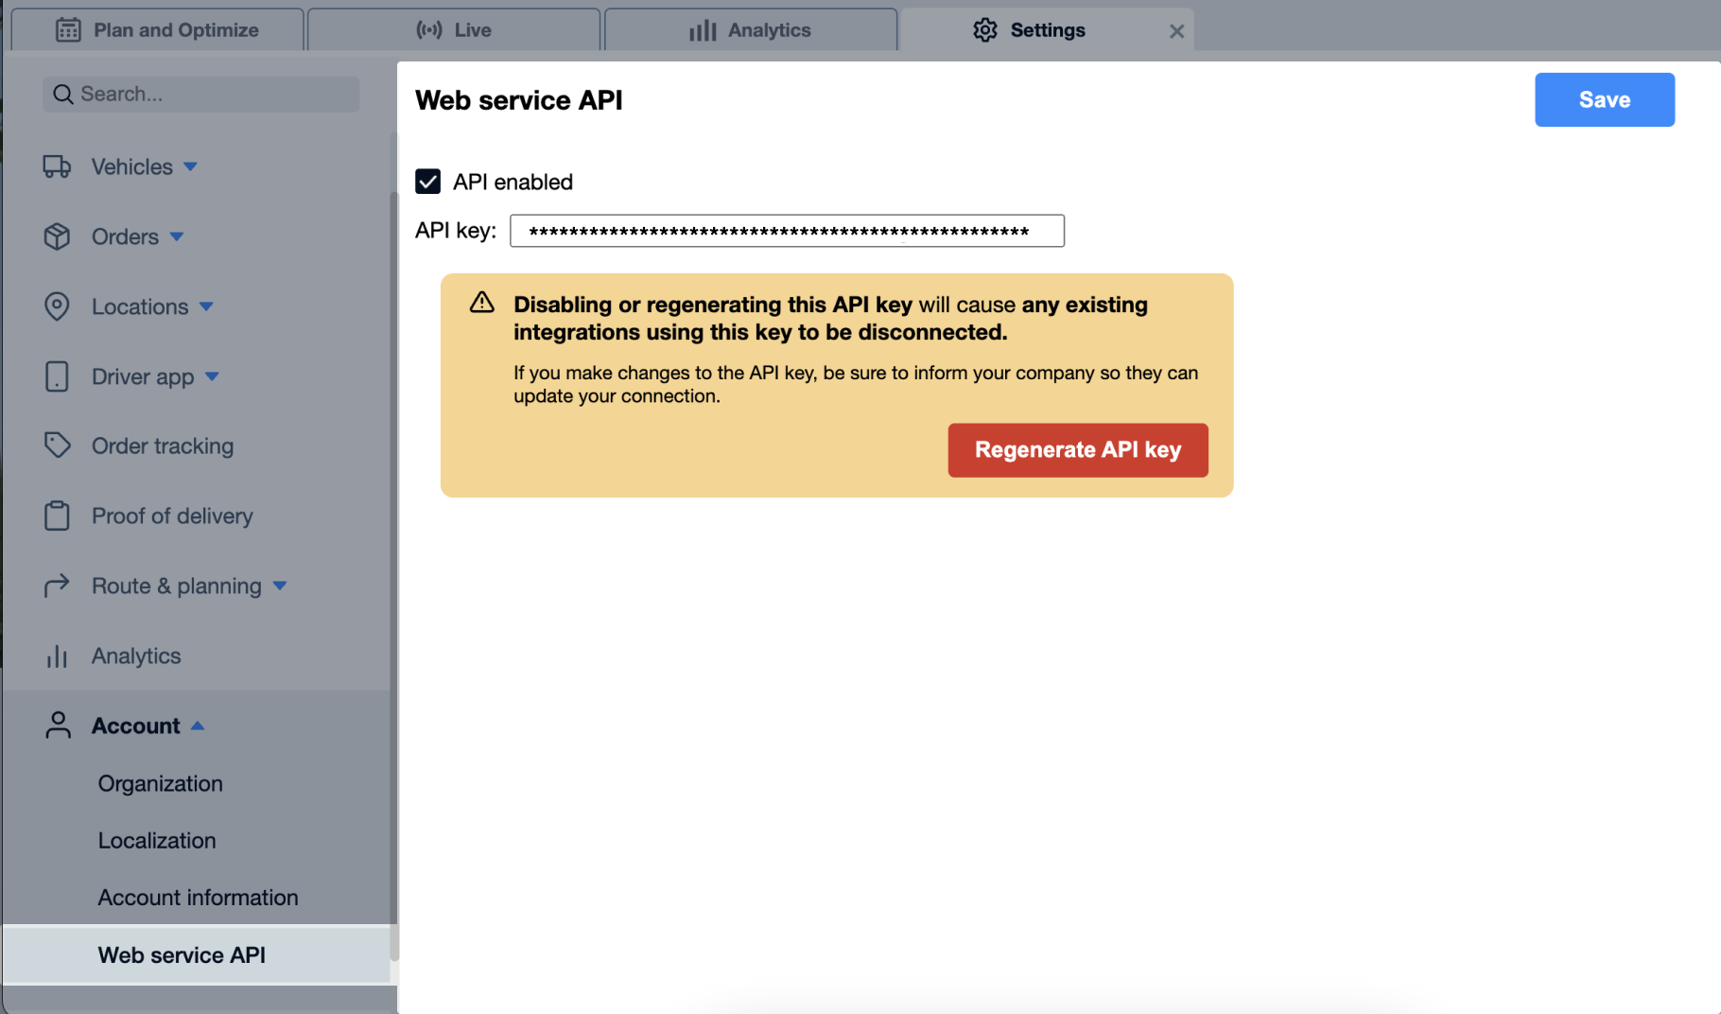Click the Regenerate API key button

pos(1077,450)
